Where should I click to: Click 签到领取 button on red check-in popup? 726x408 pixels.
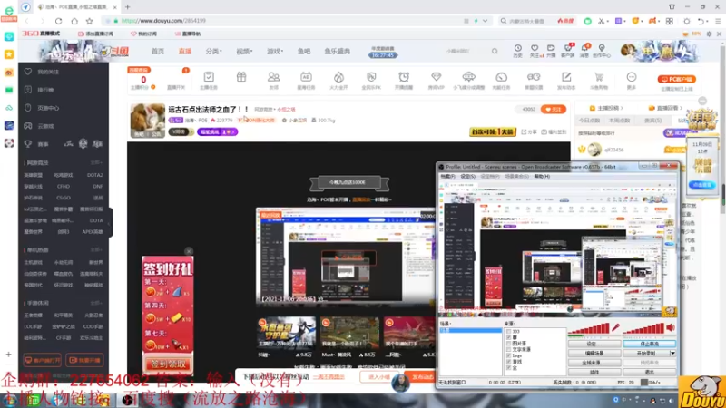click(168, 364)
